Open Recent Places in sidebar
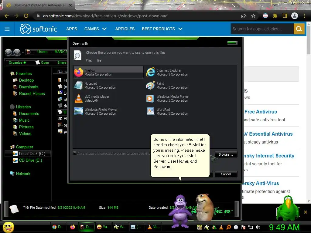Screen dimensions: 311x233 (32, 93)
